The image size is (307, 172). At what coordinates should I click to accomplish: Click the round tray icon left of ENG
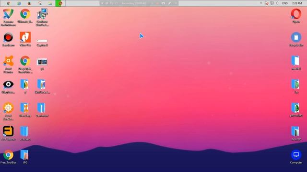point(277,3)
